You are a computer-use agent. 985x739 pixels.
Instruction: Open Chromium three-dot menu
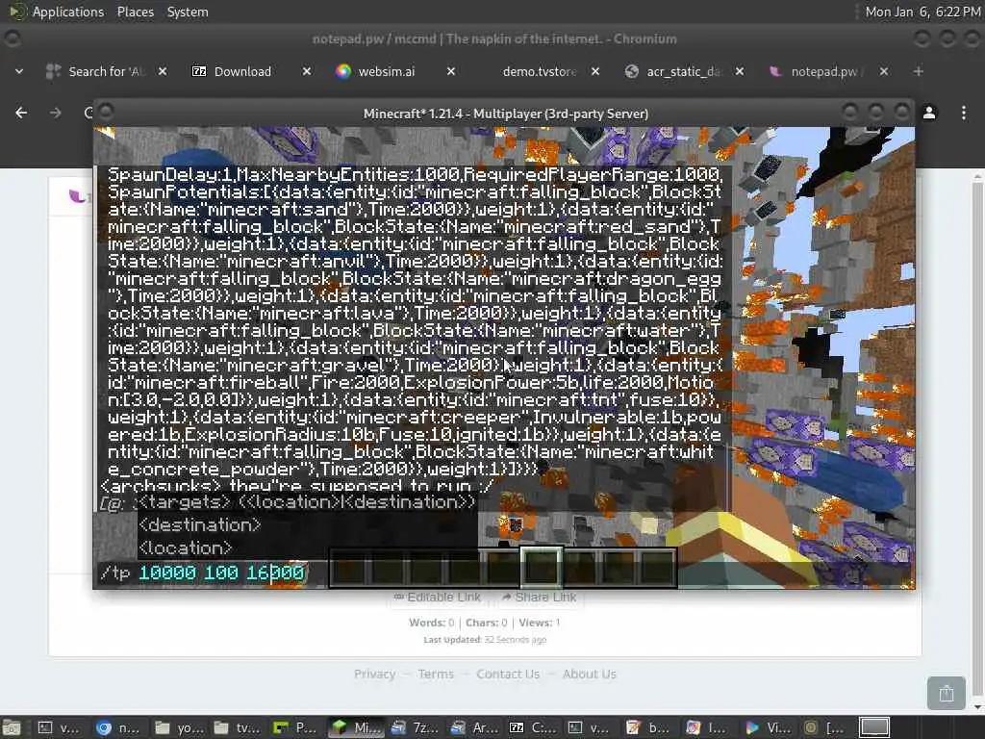tap(964, 113)
